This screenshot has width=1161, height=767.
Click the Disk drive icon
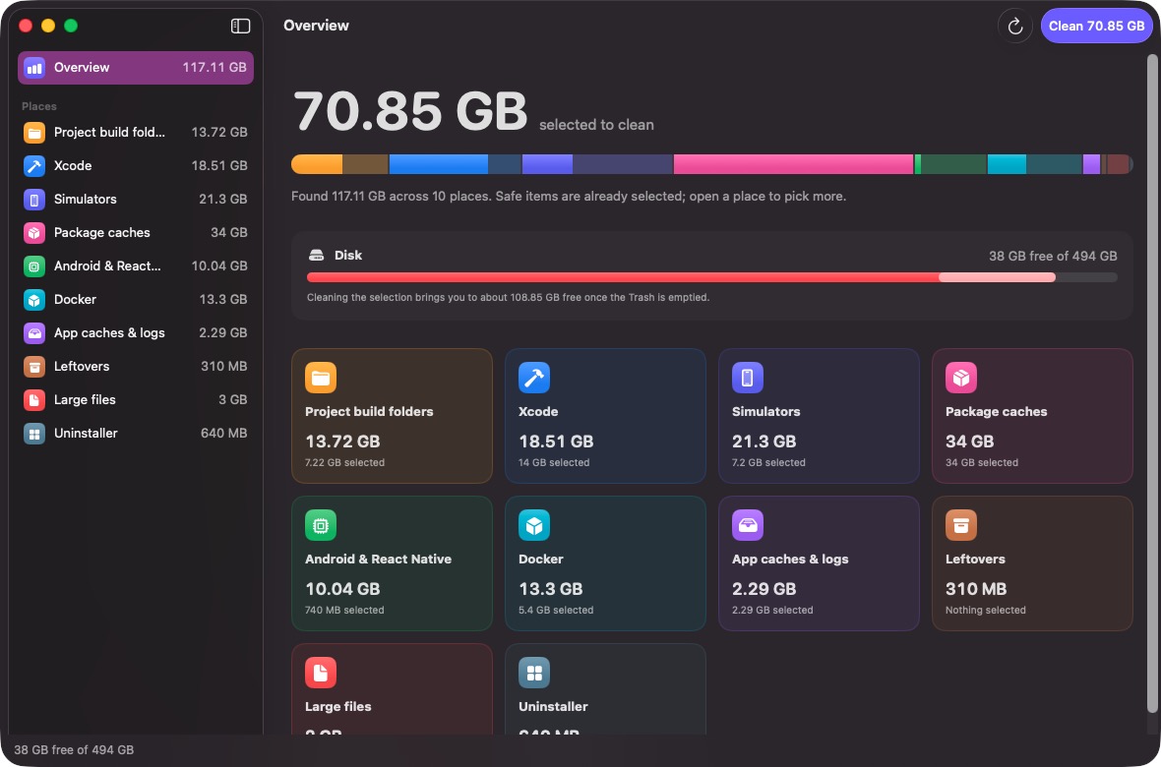(x=316, y=256)
